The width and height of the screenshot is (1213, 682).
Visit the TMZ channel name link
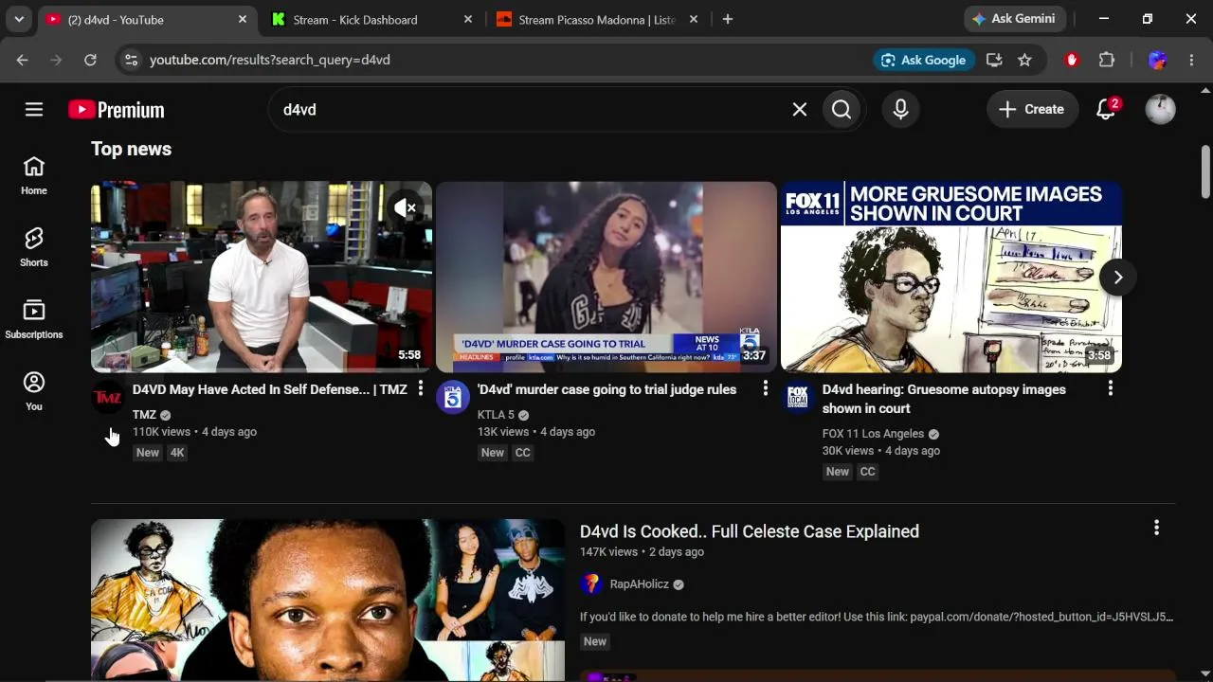[x=144, y=415]
